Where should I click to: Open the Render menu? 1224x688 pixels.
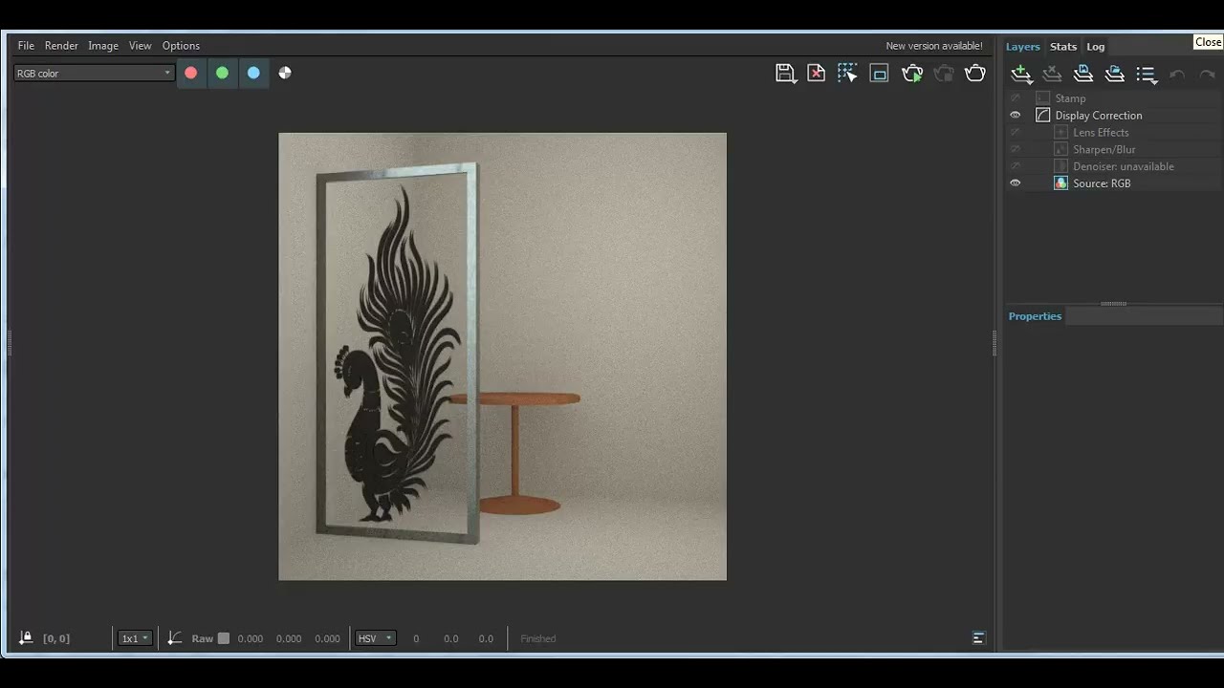(x=61, y=46)
